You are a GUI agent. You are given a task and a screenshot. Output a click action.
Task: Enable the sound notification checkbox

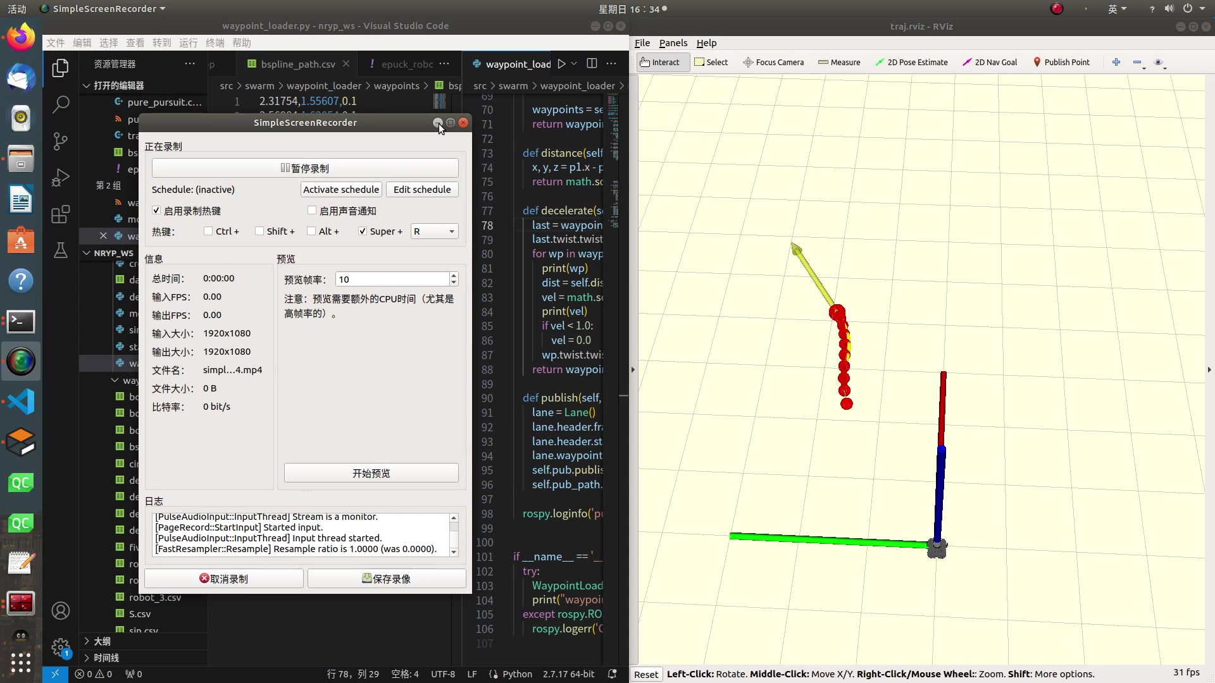pos(312,211)
